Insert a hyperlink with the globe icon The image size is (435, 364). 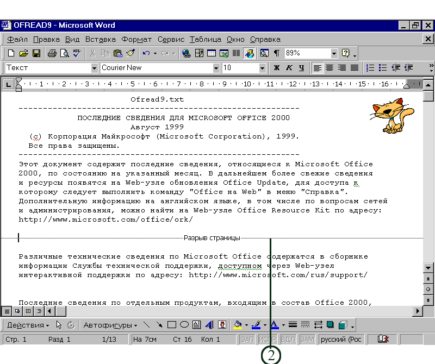(x=186, y=53)
